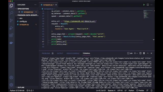This screenshot has height=92, width=163.
Task: Click the Prettier status bar item
Action: [x=140, y=90]
